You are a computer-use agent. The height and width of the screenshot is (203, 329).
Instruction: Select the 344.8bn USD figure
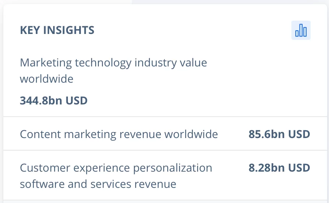point(53,100)
